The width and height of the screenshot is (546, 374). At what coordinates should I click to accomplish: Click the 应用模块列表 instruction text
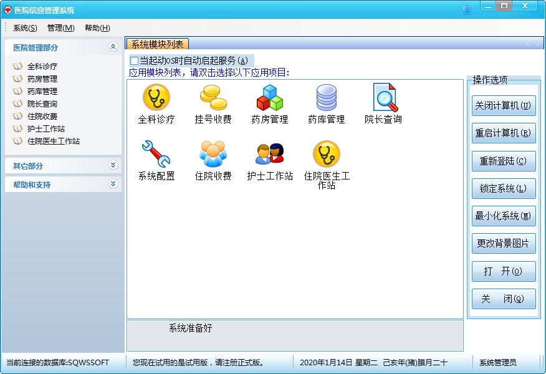coord(209,72)
